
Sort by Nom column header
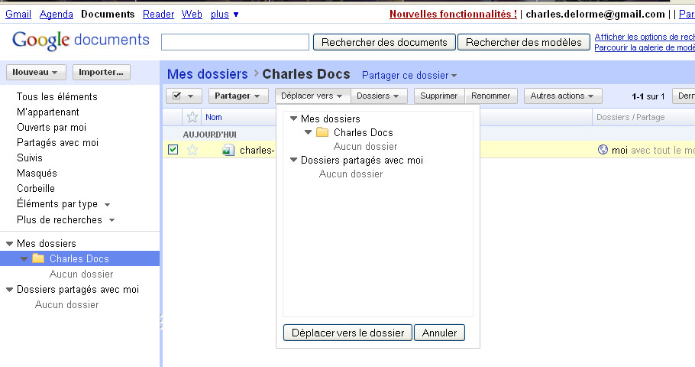[x=214, y=117]
